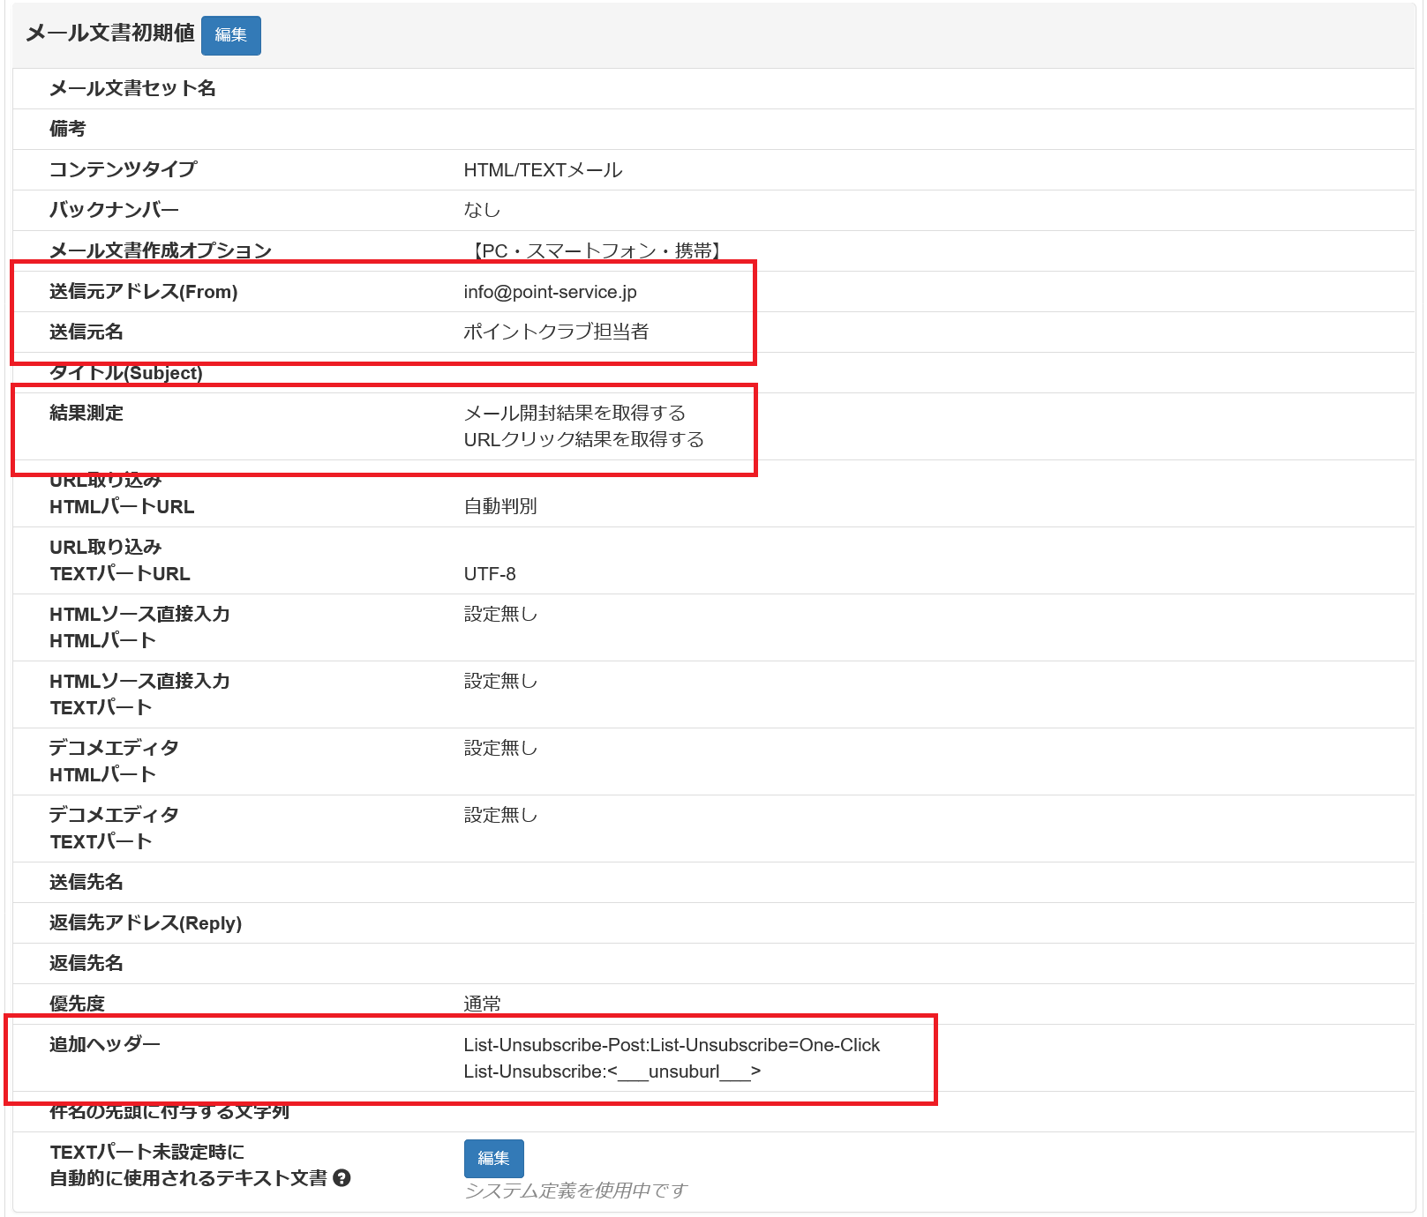Click the info@point-service.jp address value

pyautogui.click(x=552, y=292)
